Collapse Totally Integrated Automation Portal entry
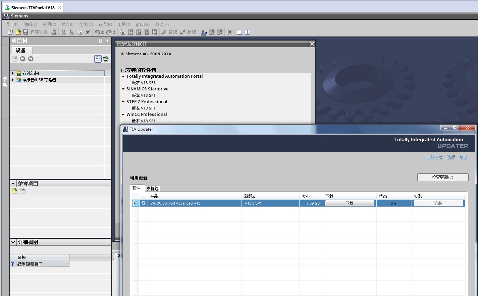Image resolution: width=478 pixels, height=296 pixels. 123,76
